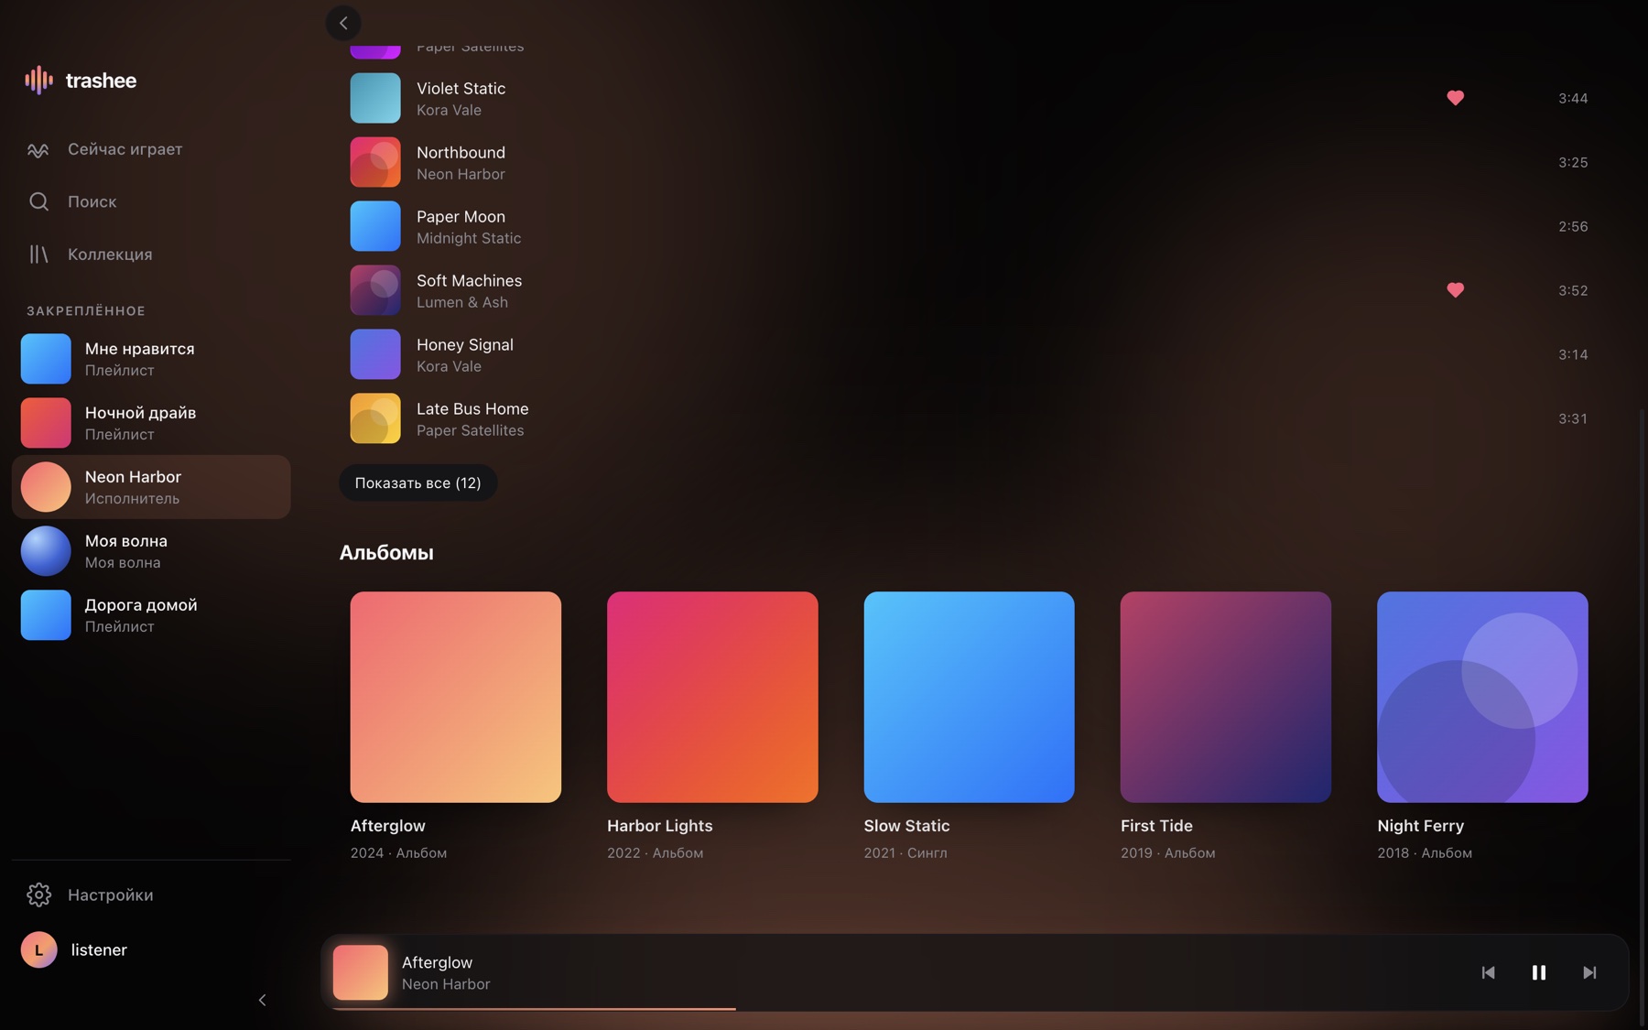The width and height of the screenshot is (1648, 1030).
Task: Open the Коллекция library icon
Action: tap(38, 254)
